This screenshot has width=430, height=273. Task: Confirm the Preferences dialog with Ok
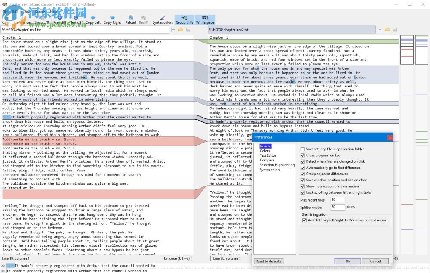point(347,261)
